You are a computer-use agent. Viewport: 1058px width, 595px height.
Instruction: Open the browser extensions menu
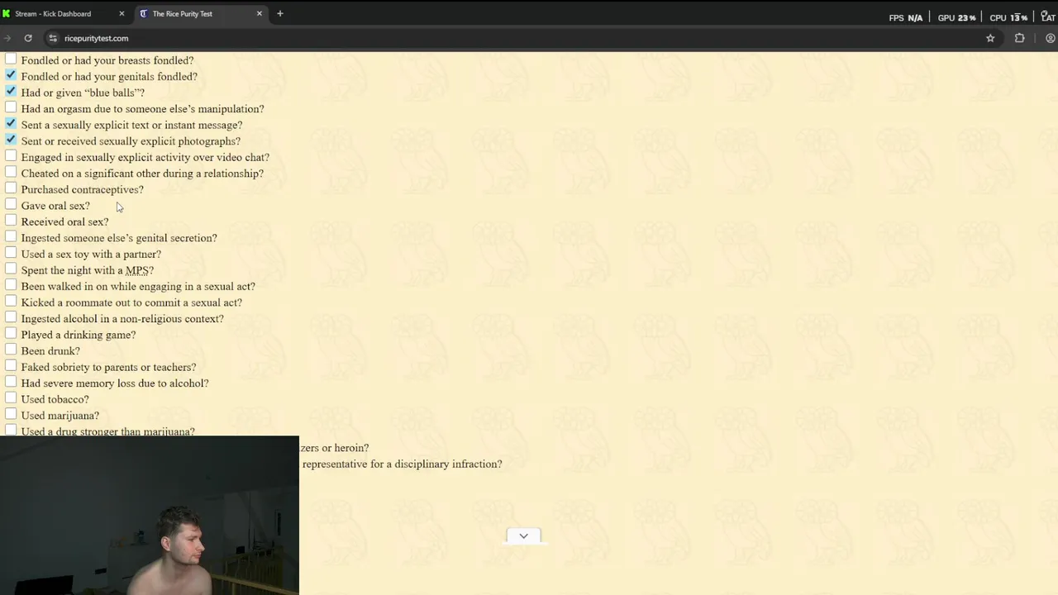(1019, 38)
